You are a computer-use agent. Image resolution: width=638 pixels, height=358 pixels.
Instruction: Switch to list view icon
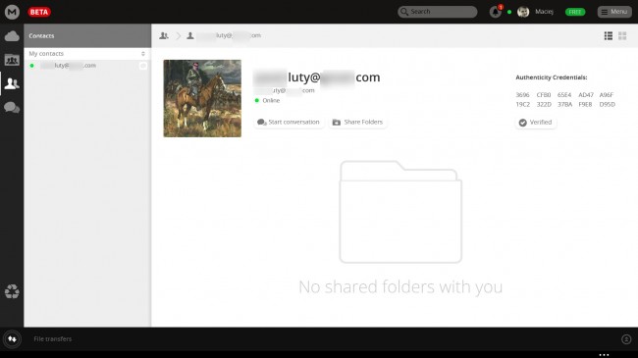tap(609, 35)
